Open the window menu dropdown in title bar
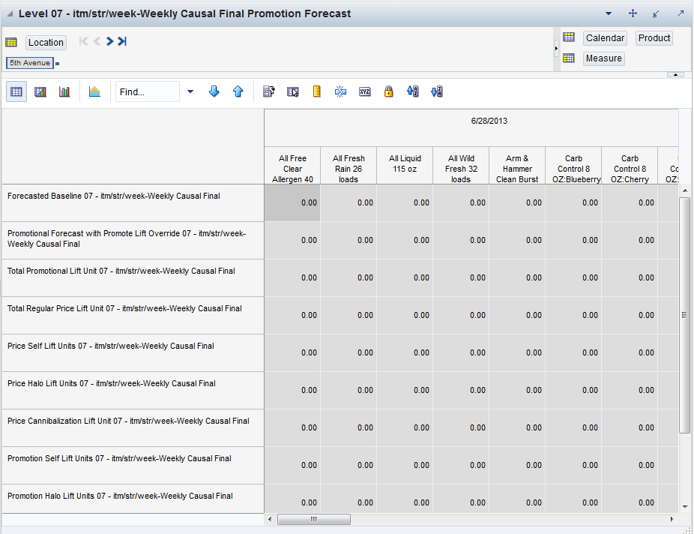Image resolution: width=694 pixels, height=534 pixels. pos(609,13)
